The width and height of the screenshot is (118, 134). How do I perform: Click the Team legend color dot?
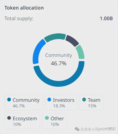tap(84, 100)
